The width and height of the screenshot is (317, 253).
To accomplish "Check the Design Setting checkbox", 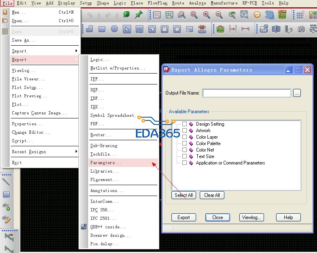I will tap(184, 124).
